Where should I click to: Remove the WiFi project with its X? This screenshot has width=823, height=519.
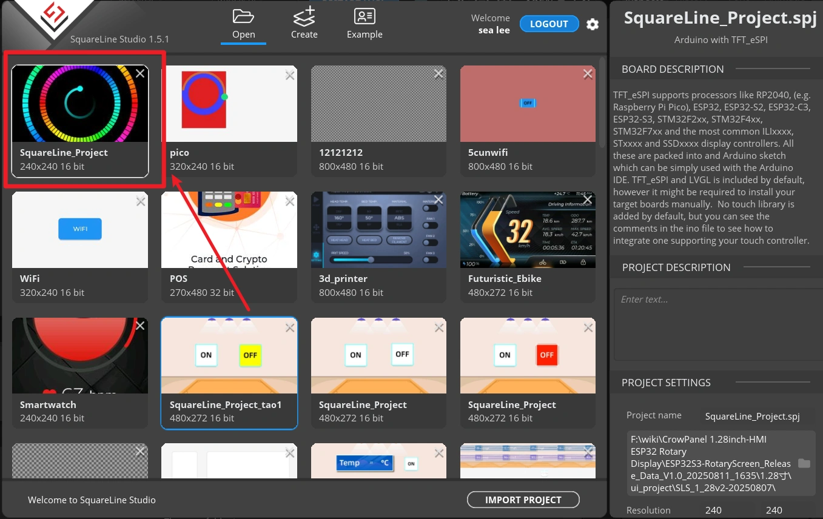pyautogui.click(x=141, y=201)
